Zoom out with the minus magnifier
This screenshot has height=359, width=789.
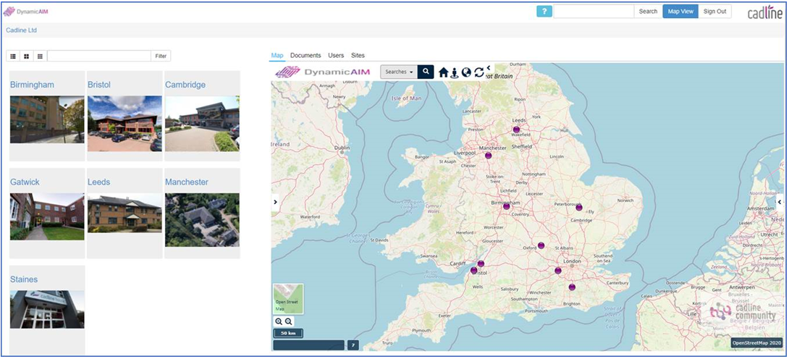[288, 322]
